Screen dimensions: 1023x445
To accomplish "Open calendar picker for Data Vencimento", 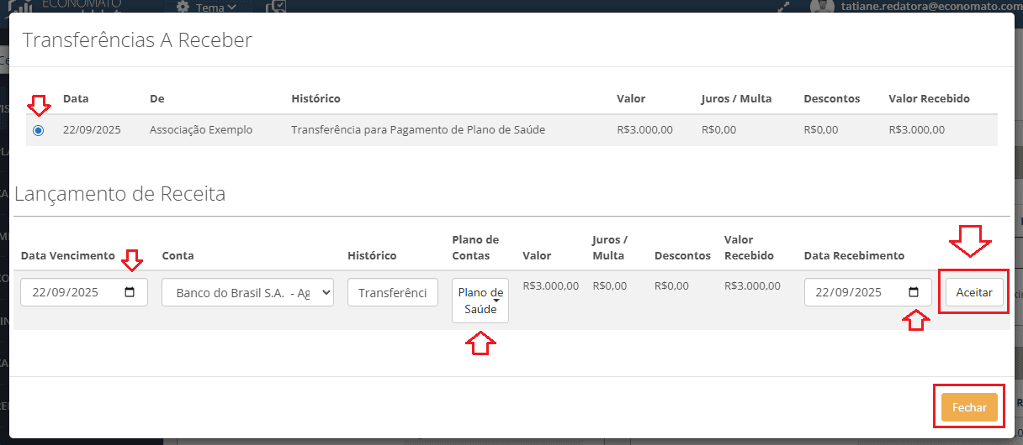I will 130,292.
